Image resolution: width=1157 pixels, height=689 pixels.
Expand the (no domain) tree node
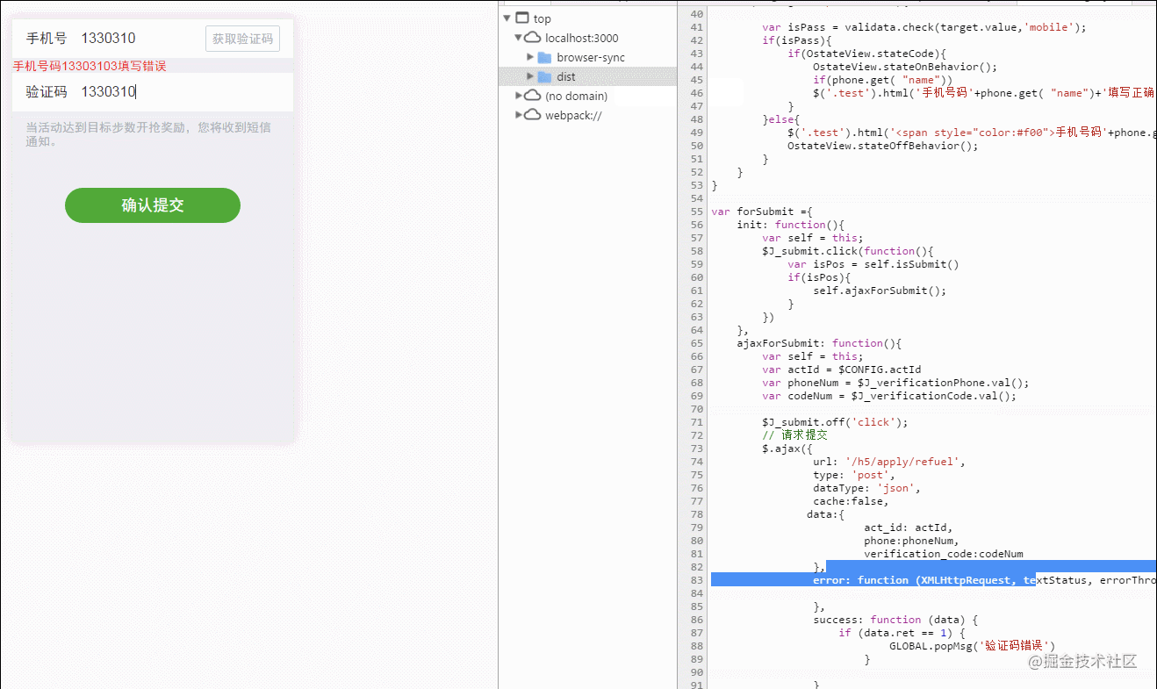[519, 96]
